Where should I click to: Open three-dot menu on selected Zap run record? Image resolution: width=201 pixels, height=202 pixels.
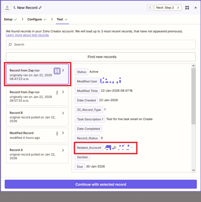coord(57,71)
